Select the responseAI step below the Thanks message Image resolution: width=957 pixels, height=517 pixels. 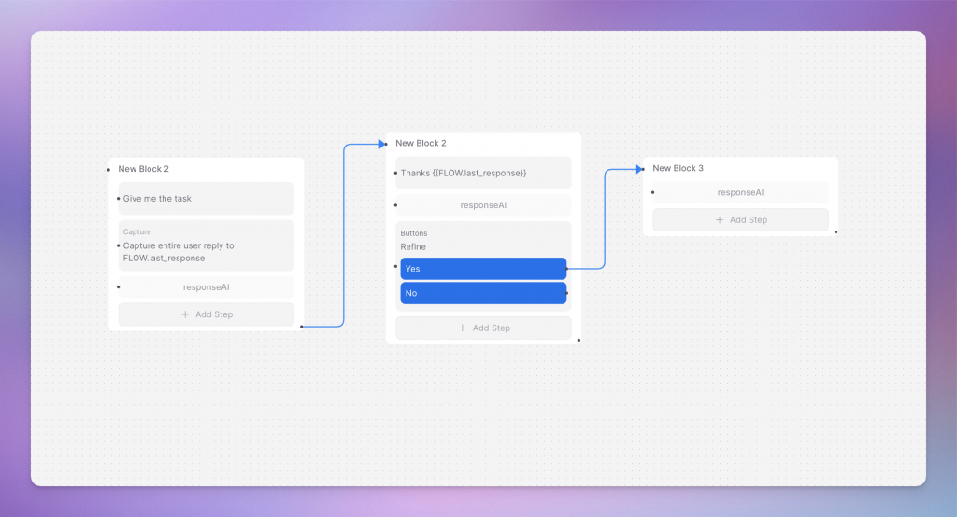click(483, 205)
